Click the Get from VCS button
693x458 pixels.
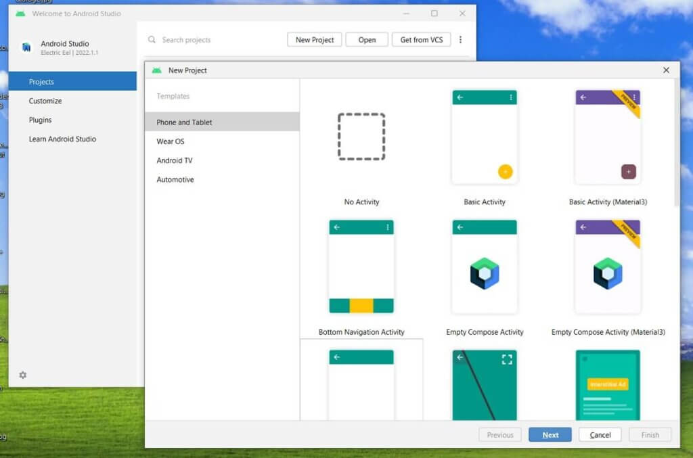(x=421, y=39)
